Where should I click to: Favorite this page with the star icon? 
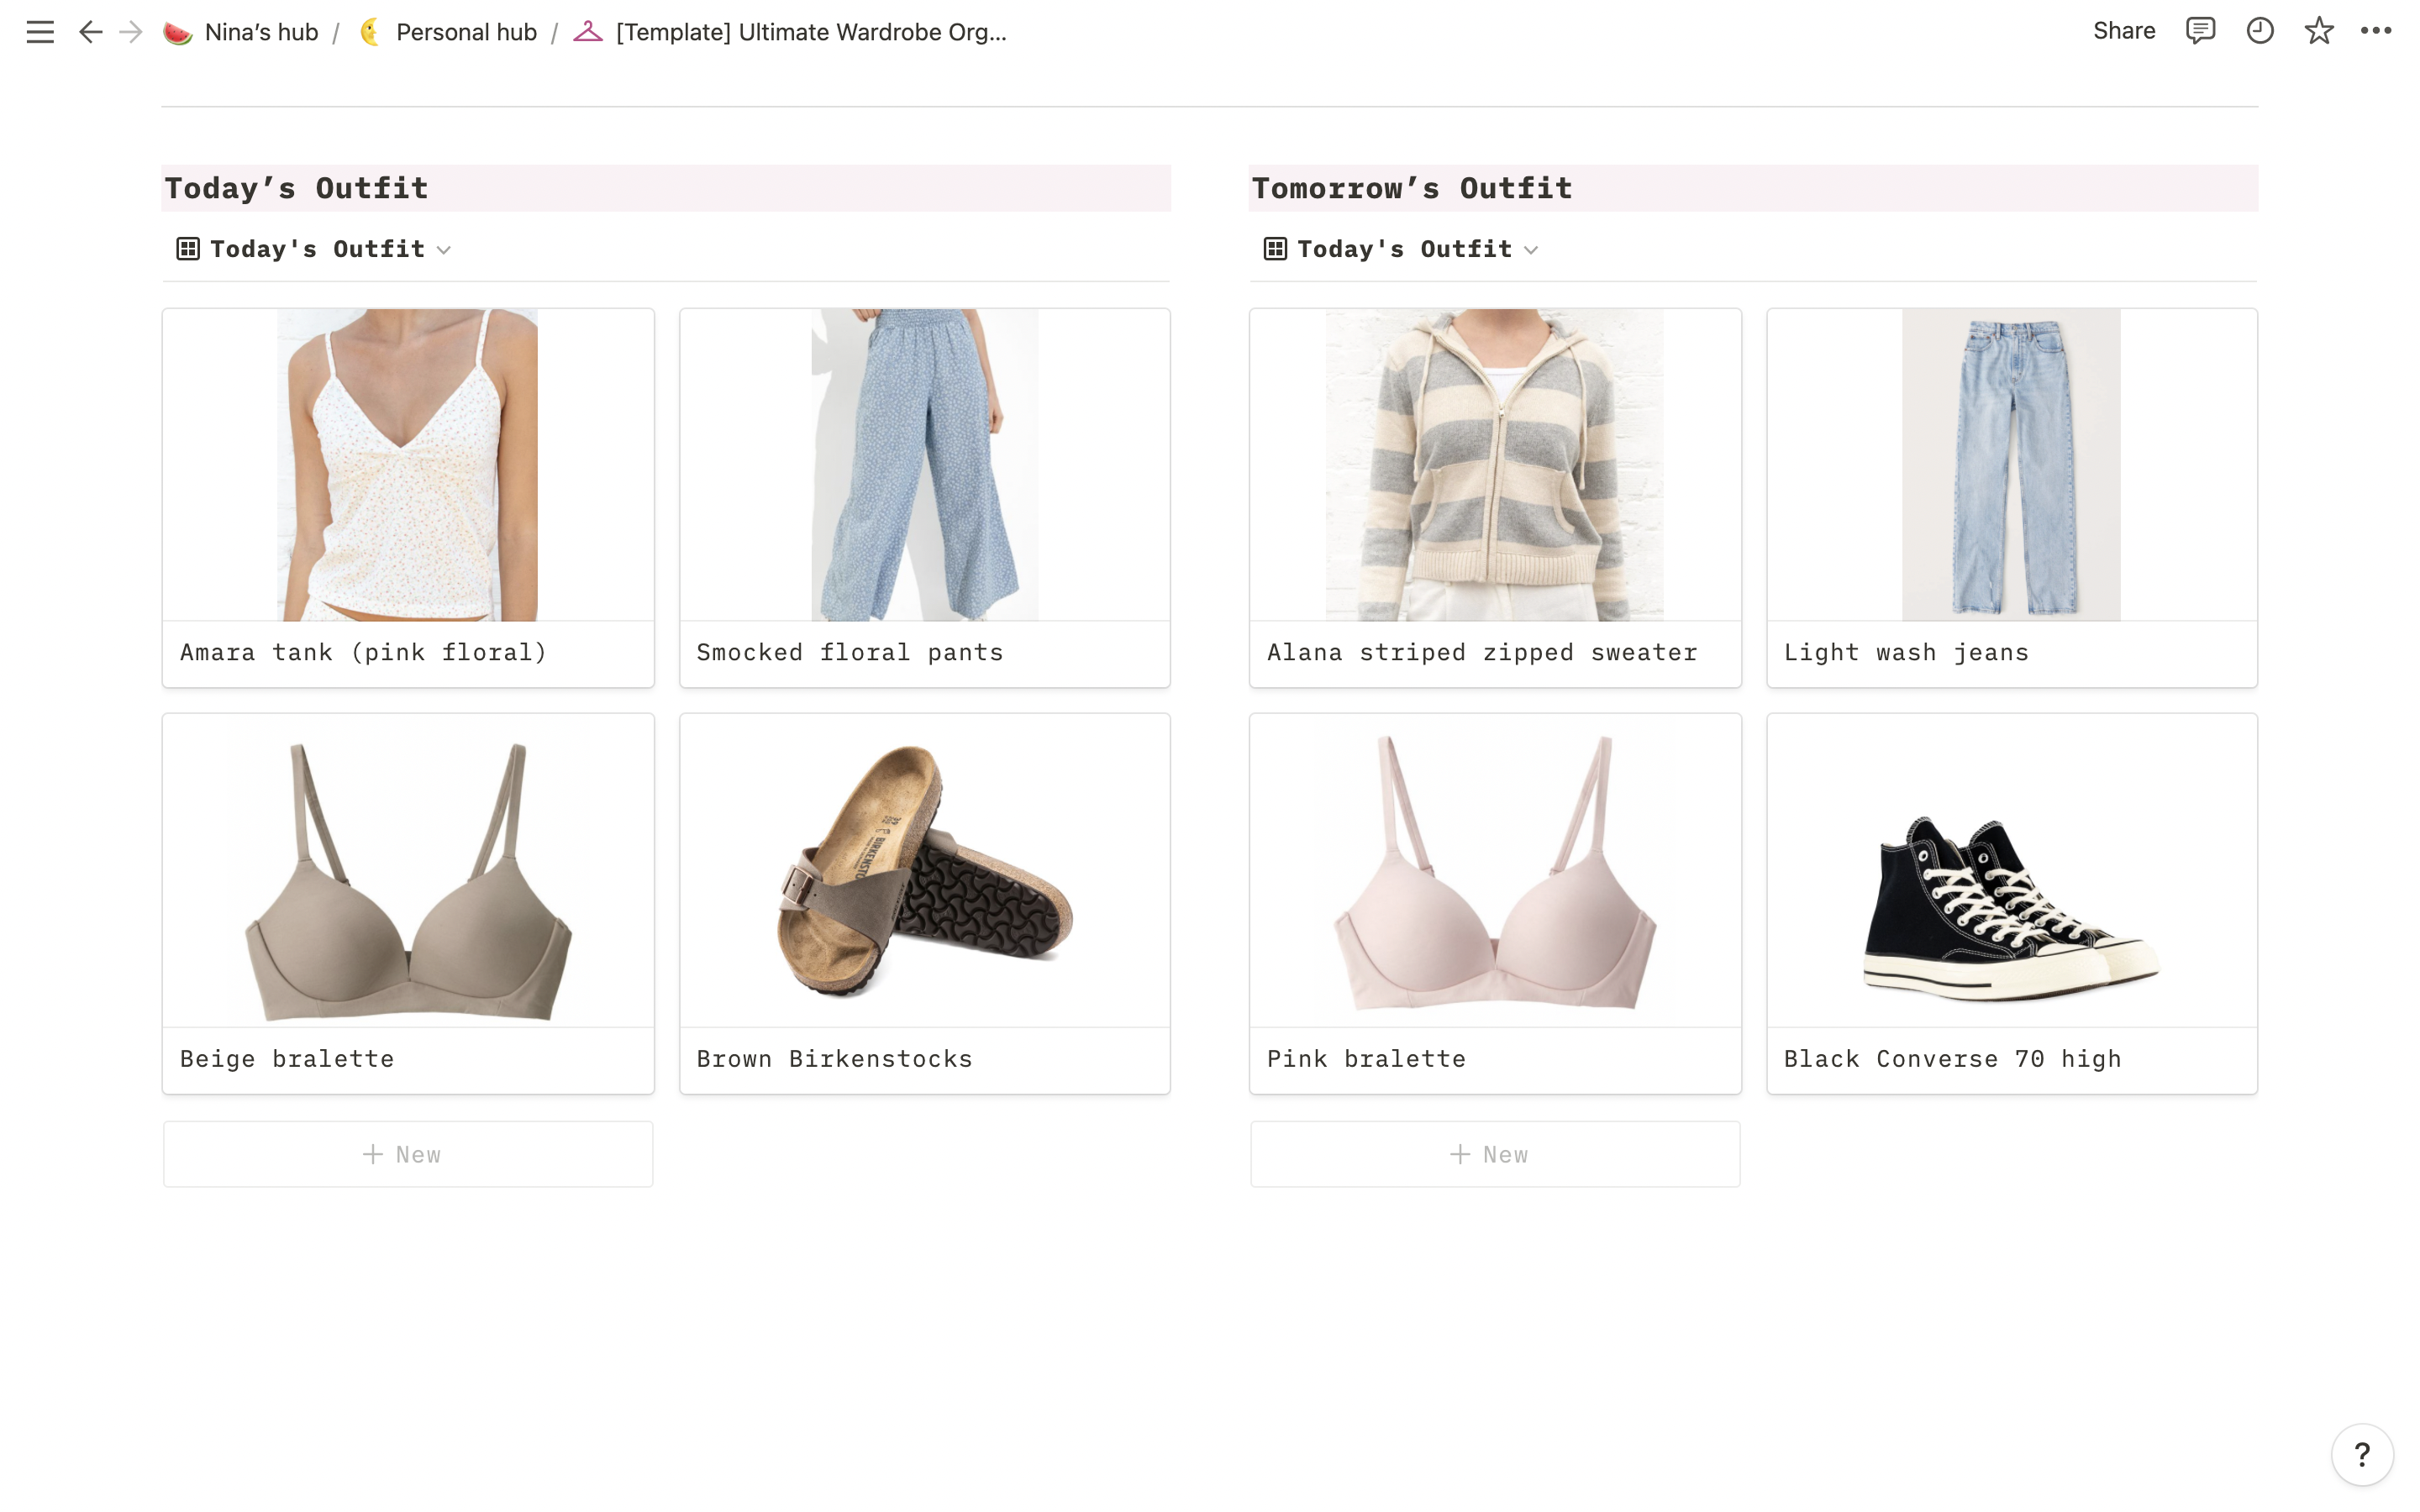click(2319, 31)
